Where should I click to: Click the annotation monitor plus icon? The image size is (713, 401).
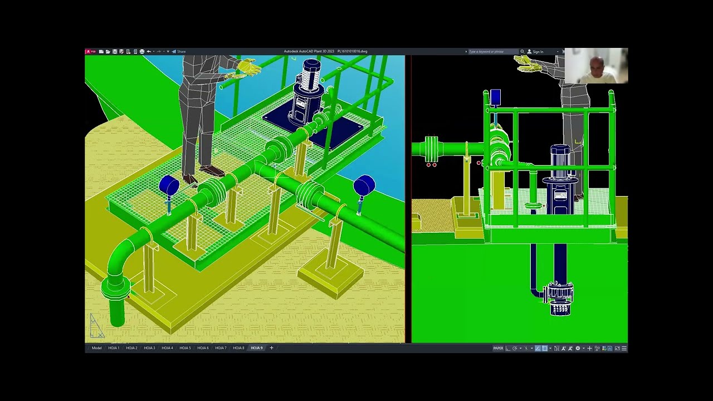point(590,348)
